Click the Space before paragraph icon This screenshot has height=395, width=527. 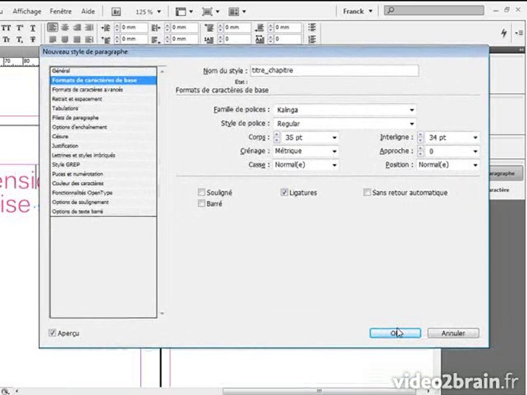209,28
